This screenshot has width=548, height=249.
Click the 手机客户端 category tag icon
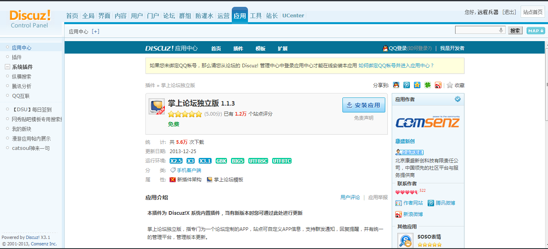click(173, 170)
